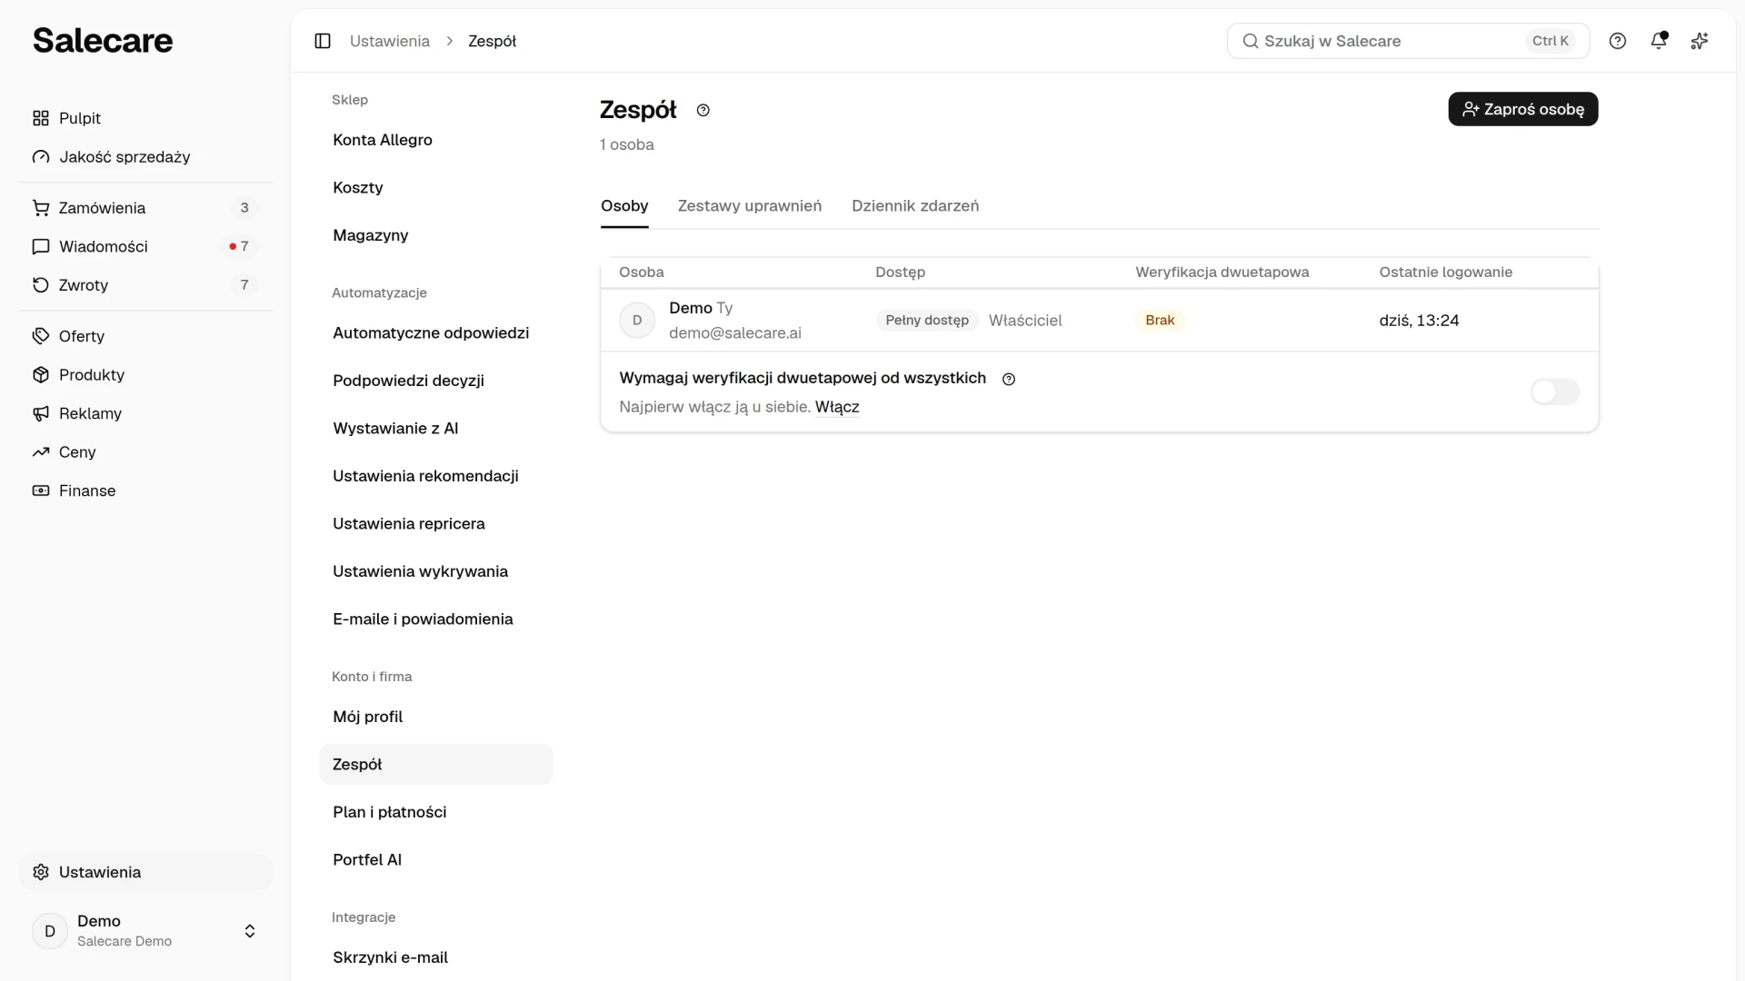The image size is (1745, 981).
Task: Click last login value dziś, 13:24
Action: (x=1419, y=320)
